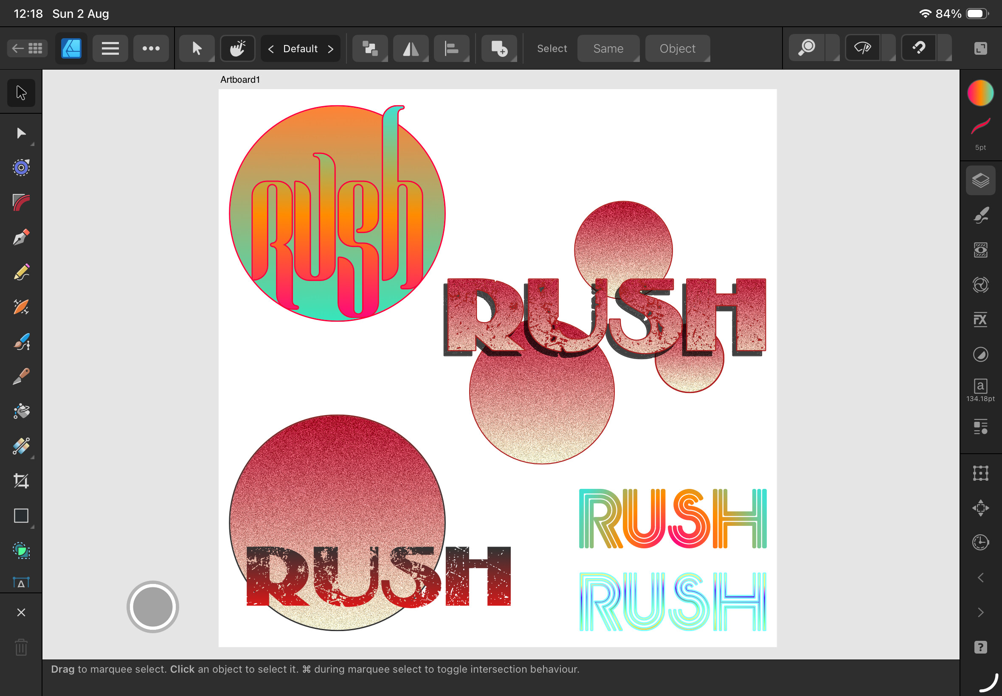Screen dimensions: 1002x696
Task: Open the help question mark
Action: click(980, 647)
